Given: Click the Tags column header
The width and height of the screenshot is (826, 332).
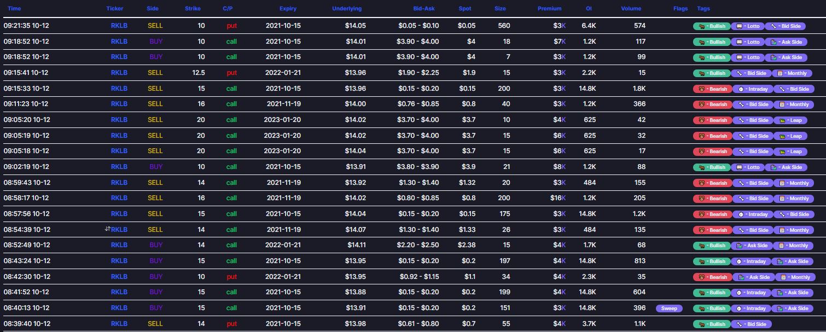Looking at the screenshot, I should [703, 9].
